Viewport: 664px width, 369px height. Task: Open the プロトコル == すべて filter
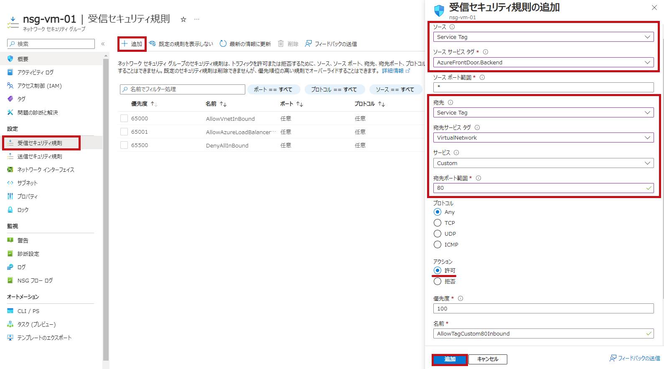[334, 89]
